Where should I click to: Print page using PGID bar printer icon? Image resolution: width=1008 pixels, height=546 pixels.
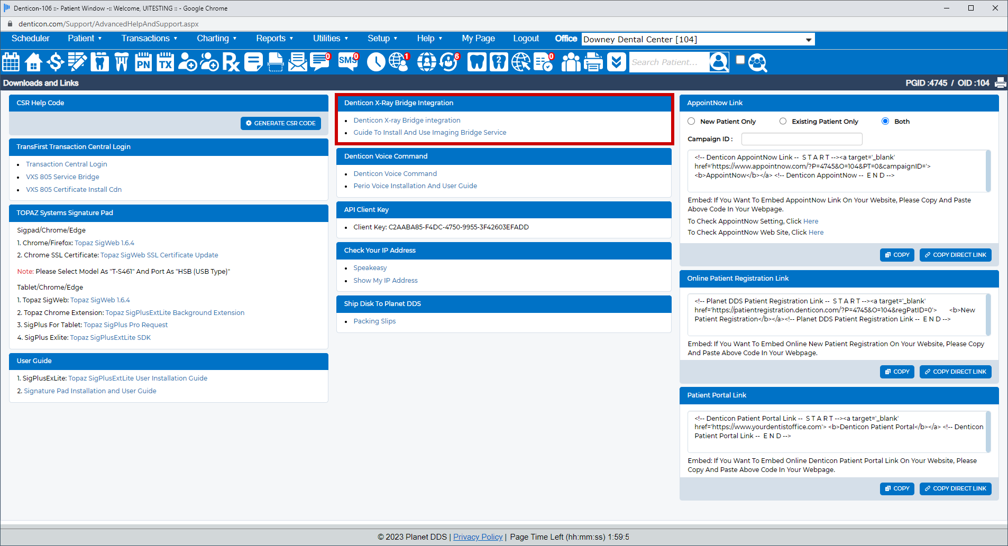1001,82
